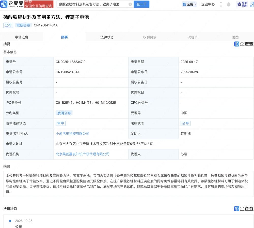Switch to the 申请进度 tab
254x228 pixels.
point(22,37)
